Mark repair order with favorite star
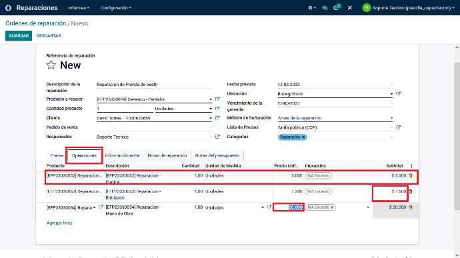460x258 pixels. click(x=51, y=65)
